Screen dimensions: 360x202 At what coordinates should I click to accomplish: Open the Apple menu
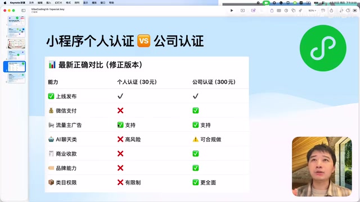click(x=5, y=3)
